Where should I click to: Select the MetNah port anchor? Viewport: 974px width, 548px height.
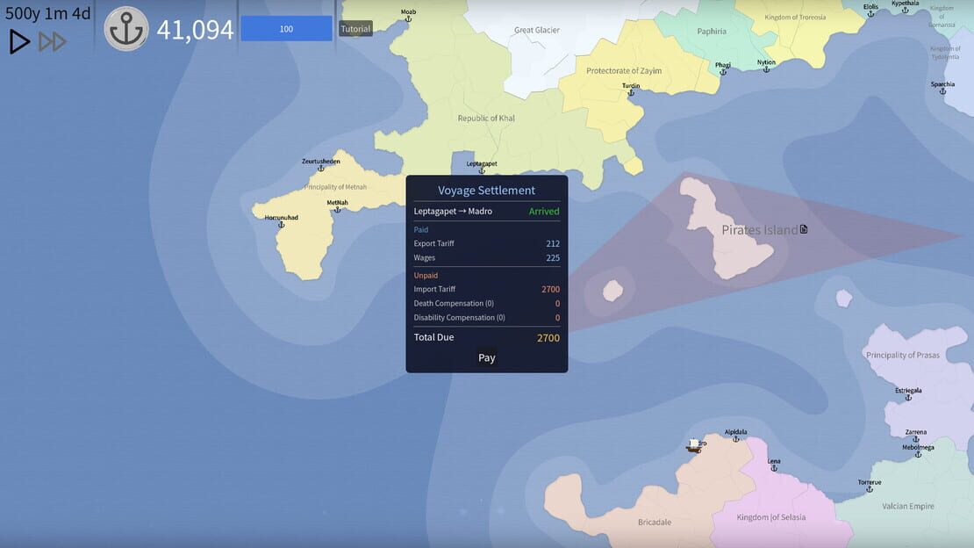point(337,210)
